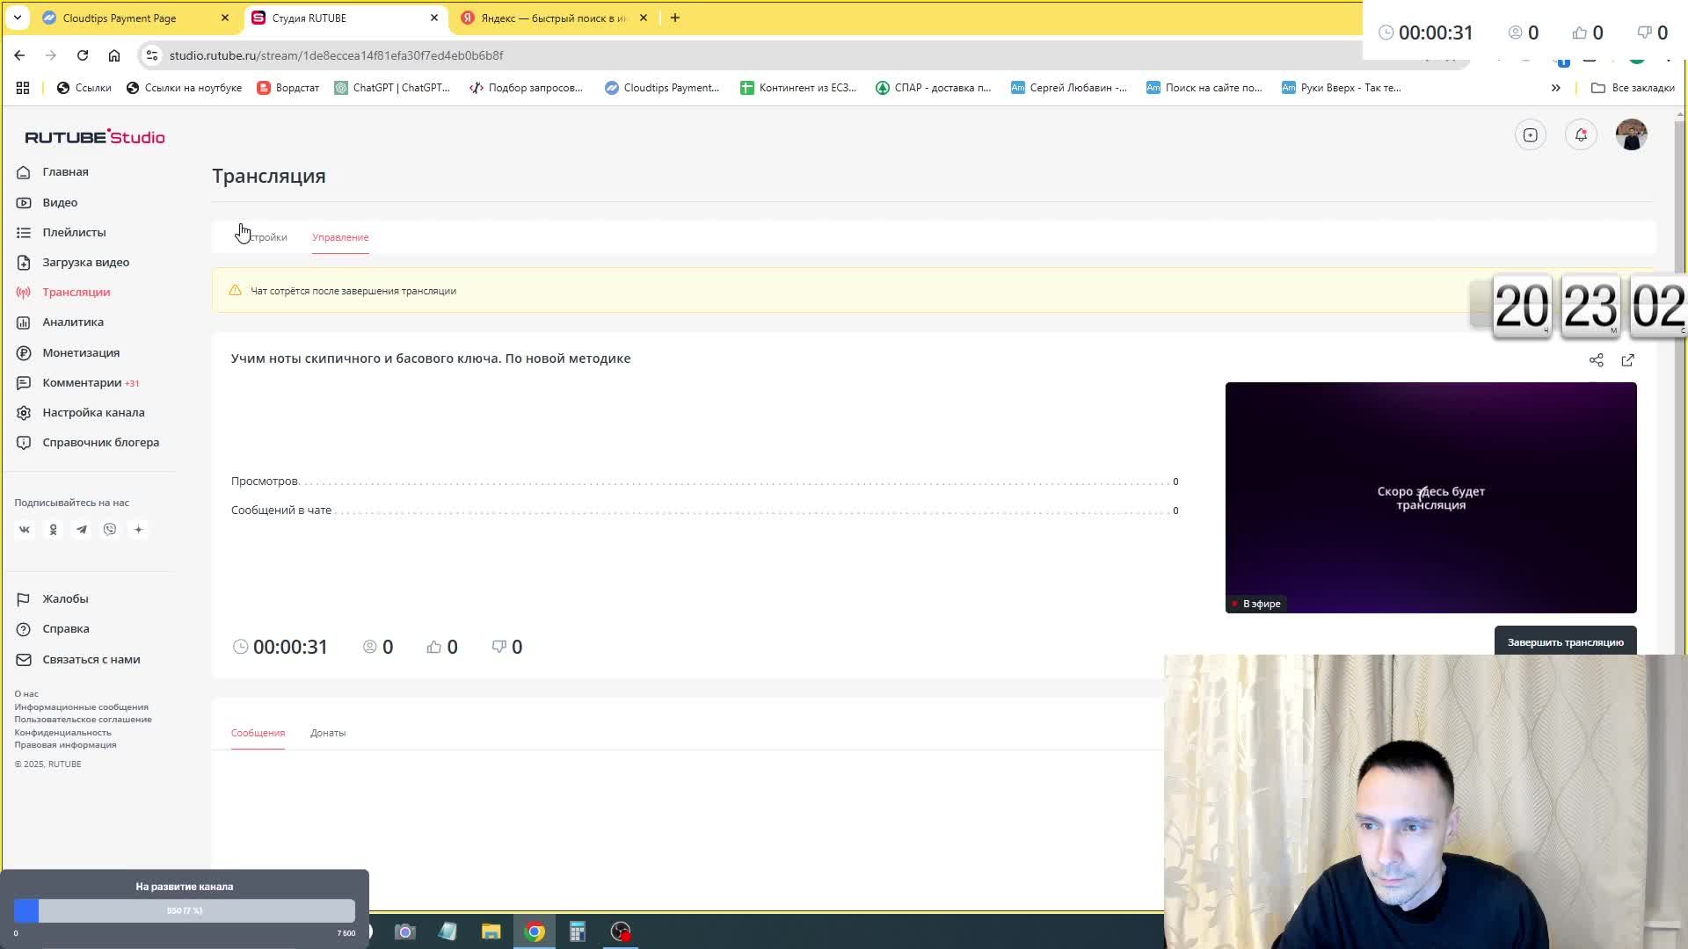Expand the hidden bookmarks chevron
This screenshot has width=1688, height=949.
point(1555,88)
